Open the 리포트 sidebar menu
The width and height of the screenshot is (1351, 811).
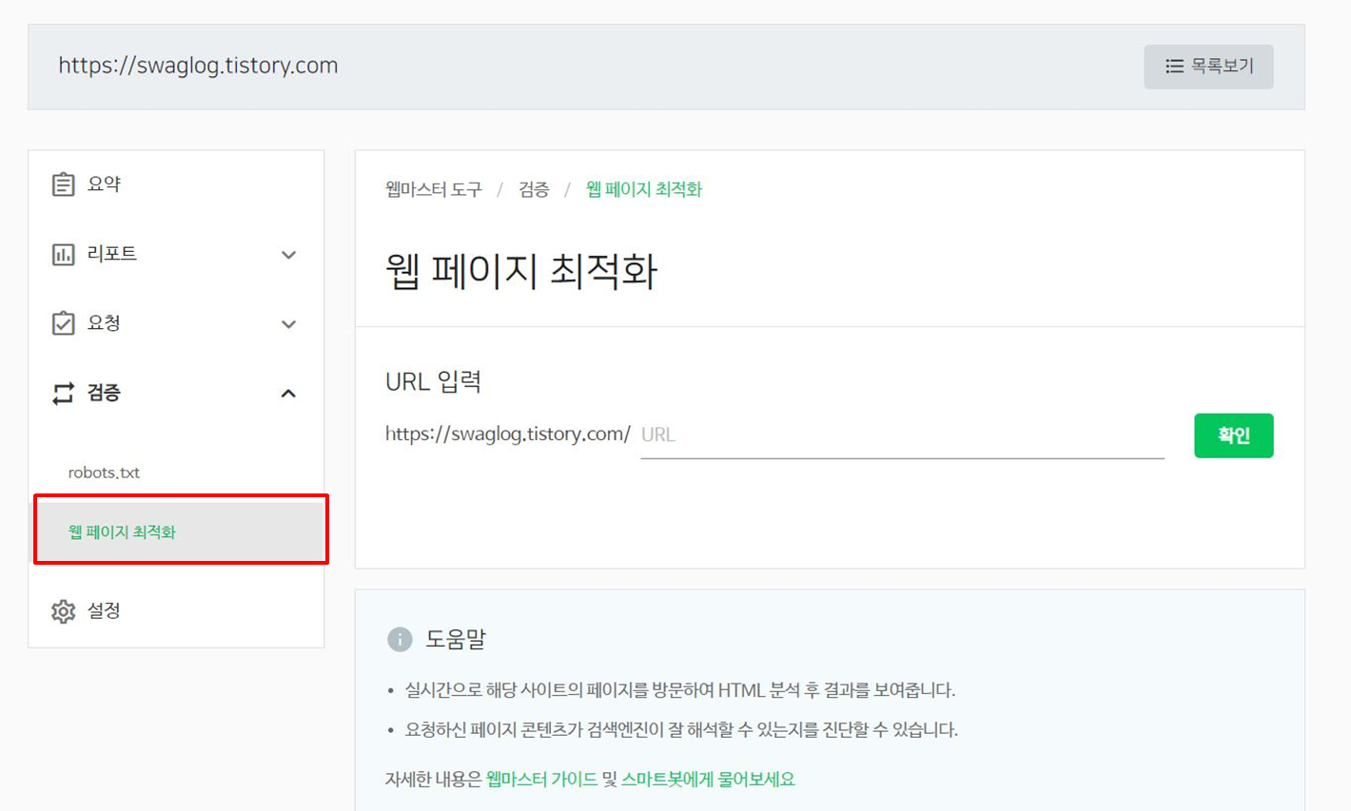[x=176, y=254]
